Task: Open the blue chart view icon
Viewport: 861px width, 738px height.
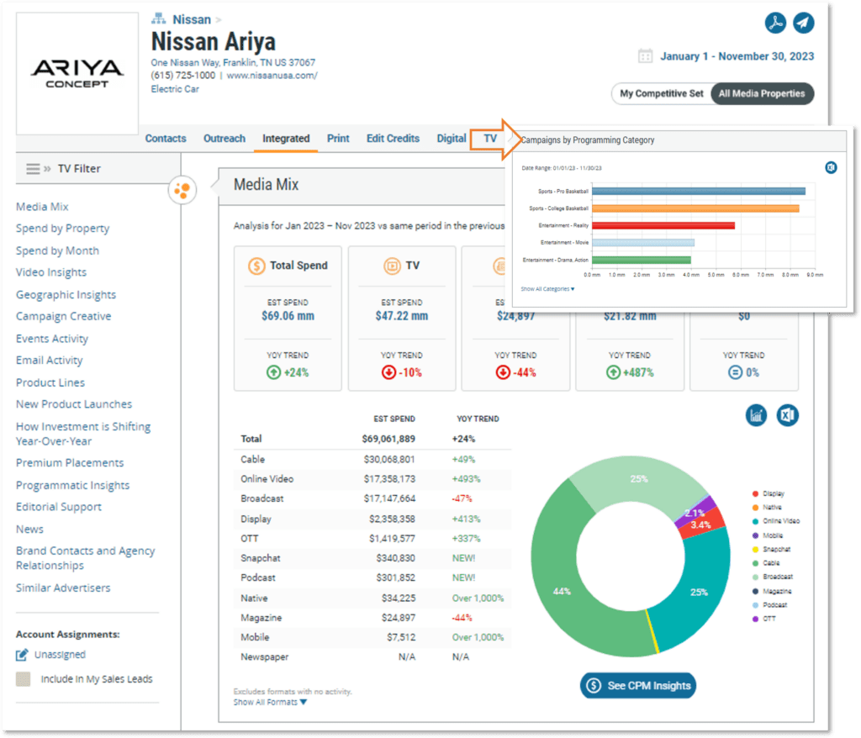Action: click(x=756, y=415)
